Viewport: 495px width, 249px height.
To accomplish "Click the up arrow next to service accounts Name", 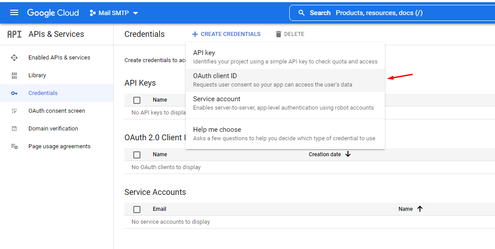I will pos(419,209).
